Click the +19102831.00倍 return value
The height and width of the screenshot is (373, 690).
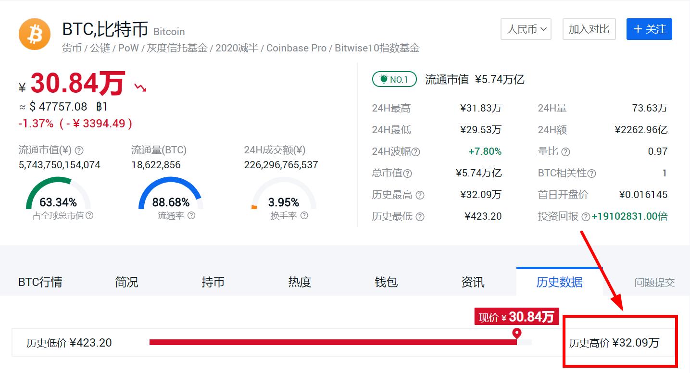point(630,216)
